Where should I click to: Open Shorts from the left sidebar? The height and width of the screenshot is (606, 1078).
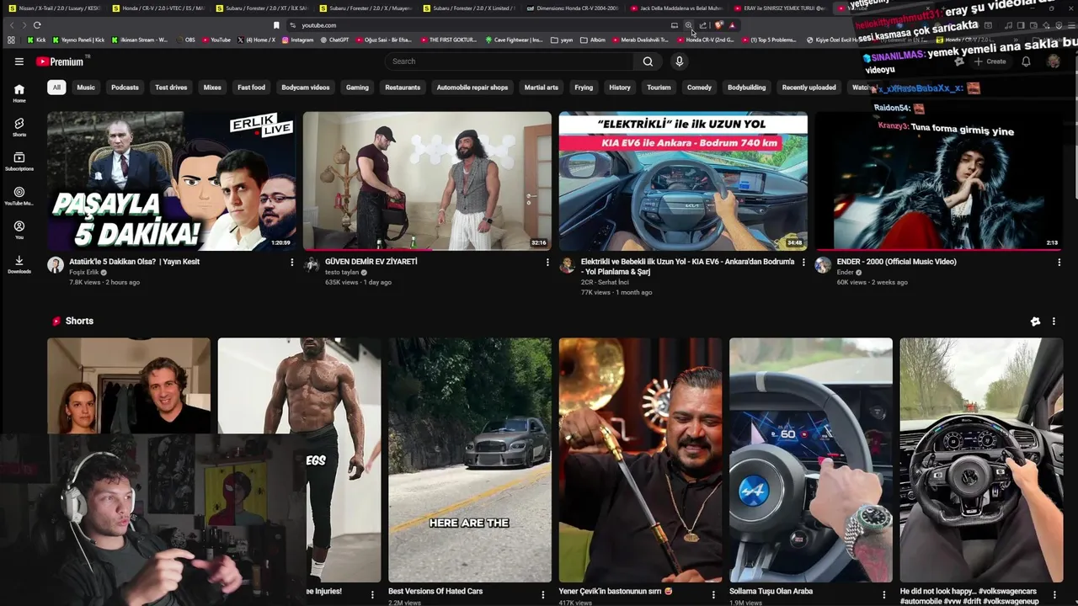(x=19, y=127)
